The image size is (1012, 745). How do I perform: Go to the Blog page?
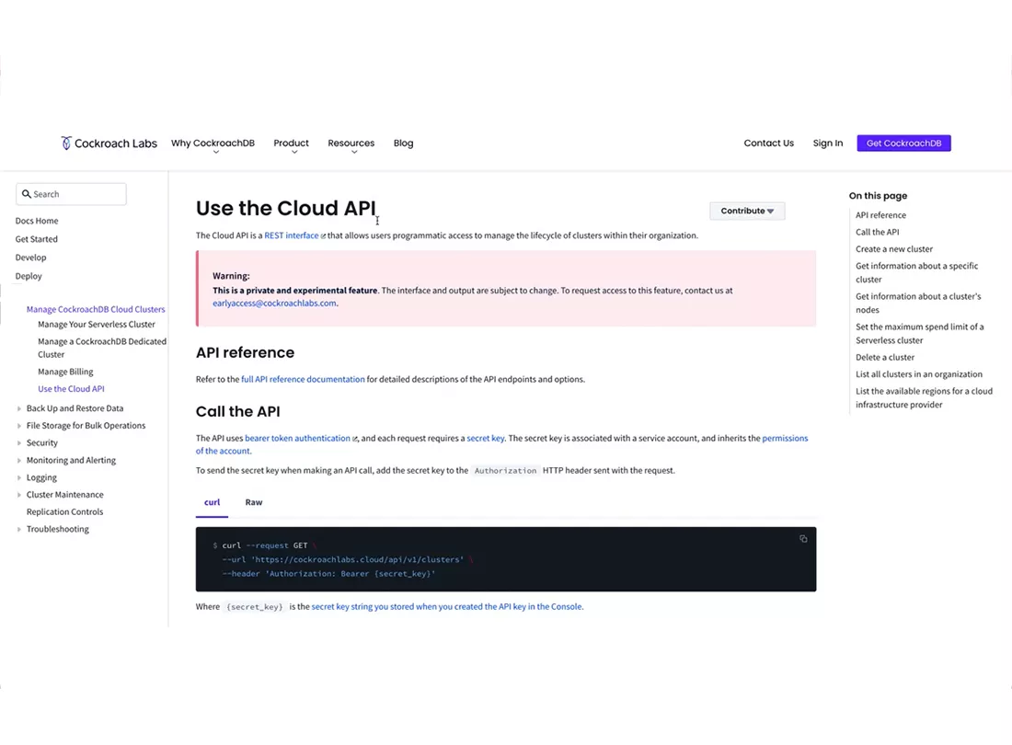403,143
